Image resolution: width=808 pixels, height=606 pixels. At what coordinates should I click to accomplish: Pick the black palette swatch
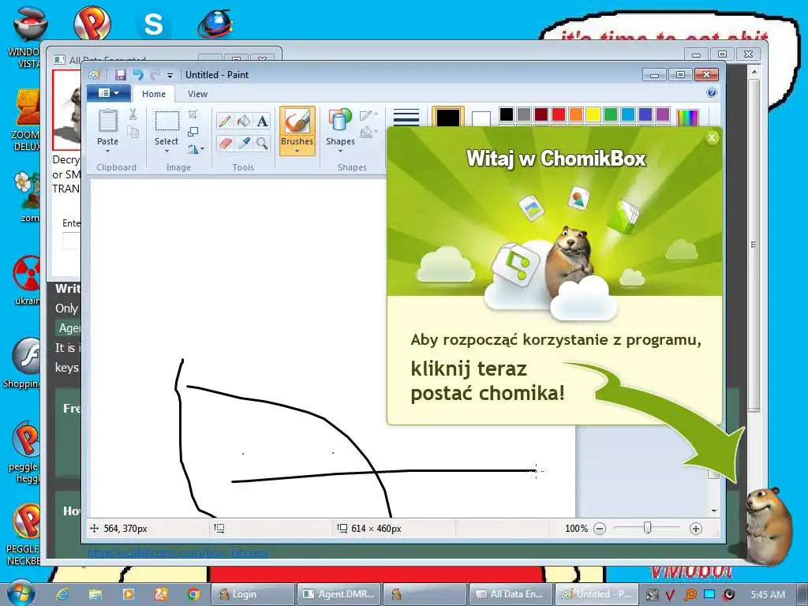pyautogui.click(x=507, y=114)
